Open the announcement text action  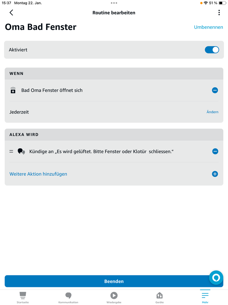[101, 151]
